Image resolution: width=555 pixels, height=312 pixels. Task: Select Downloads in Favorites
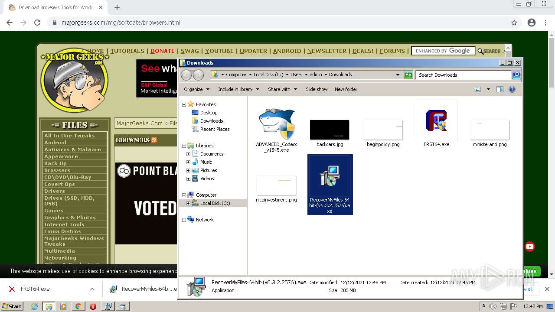click(212, 121)
